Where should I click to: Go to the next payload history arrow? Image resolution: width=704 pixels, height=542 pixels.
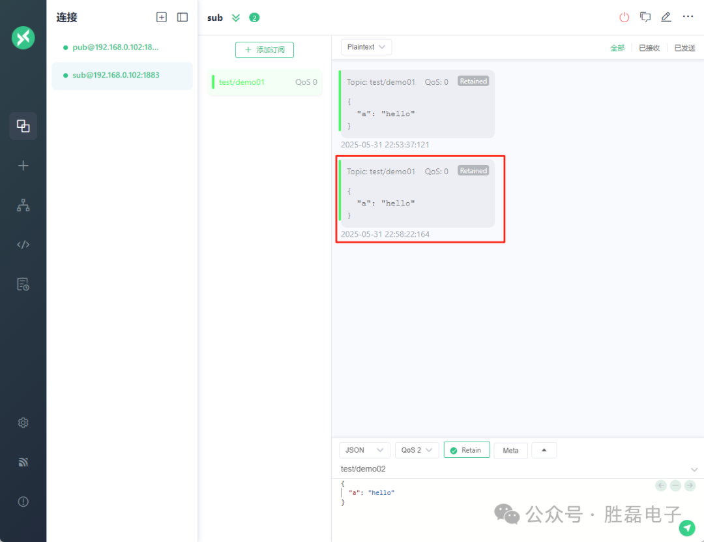[x=690, y=485]
